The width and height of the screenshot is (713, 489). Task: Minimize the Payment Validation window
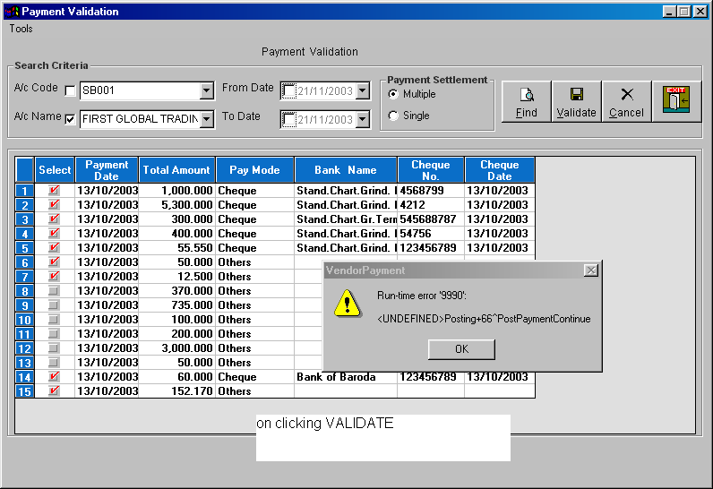point(669,12)
